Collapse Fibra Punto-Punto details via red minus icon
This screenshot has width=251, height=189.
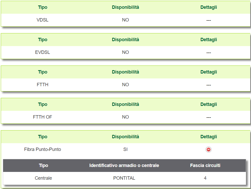208,149
